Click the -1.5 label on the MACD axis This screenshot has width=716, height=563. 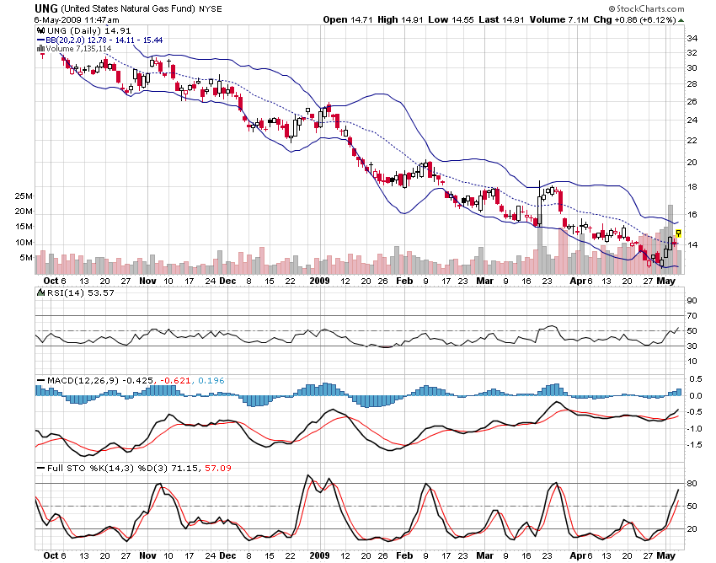(x=696, y=445)
